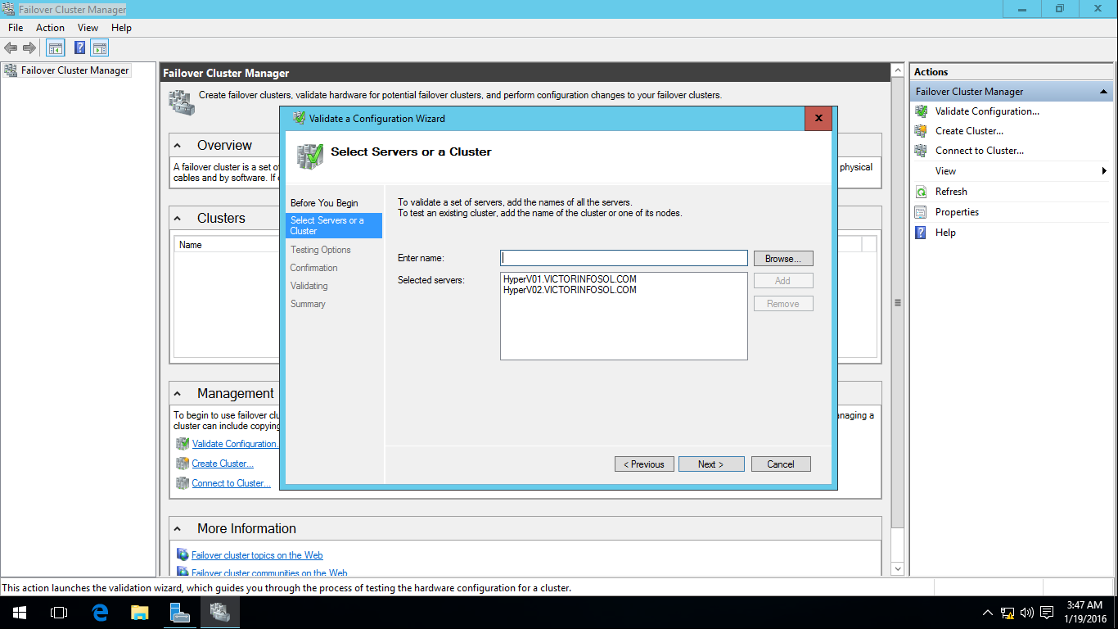The height and width of the screenshot is (629, 1118).
Task: Select Failover Cluster Manager tree node
Action: 75,70
